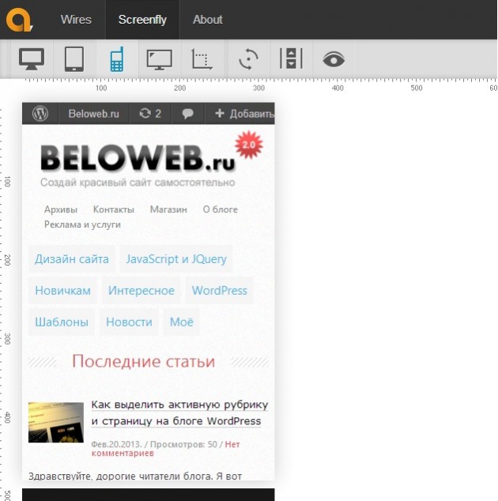This screenshot has height=501, width=498.
Task: Open the custom screen size tool
Action: (202, 59)
